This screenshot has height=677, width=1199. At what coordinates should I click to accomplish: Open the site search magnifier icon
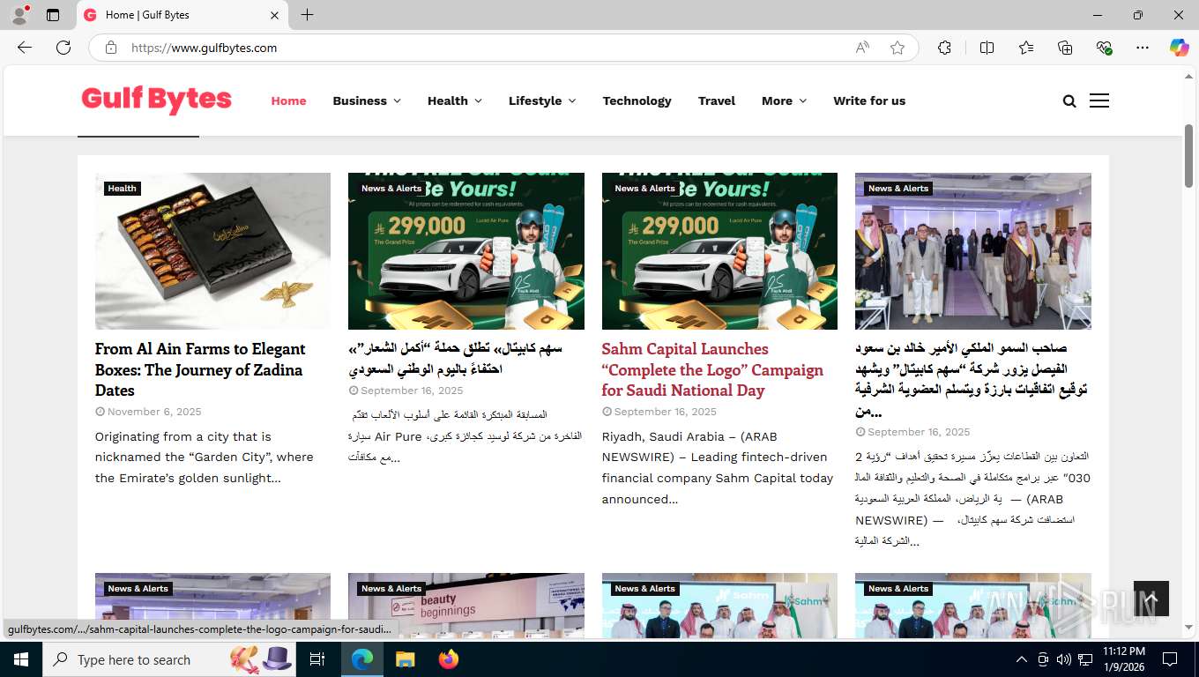[1069, 101]
